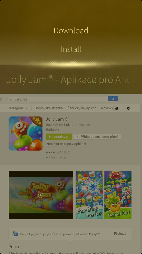Image resolution: width=142 pixels, height=254 pixels.
Task: Click the wishlist bookmark icon
Action: (x=78, y=137)
